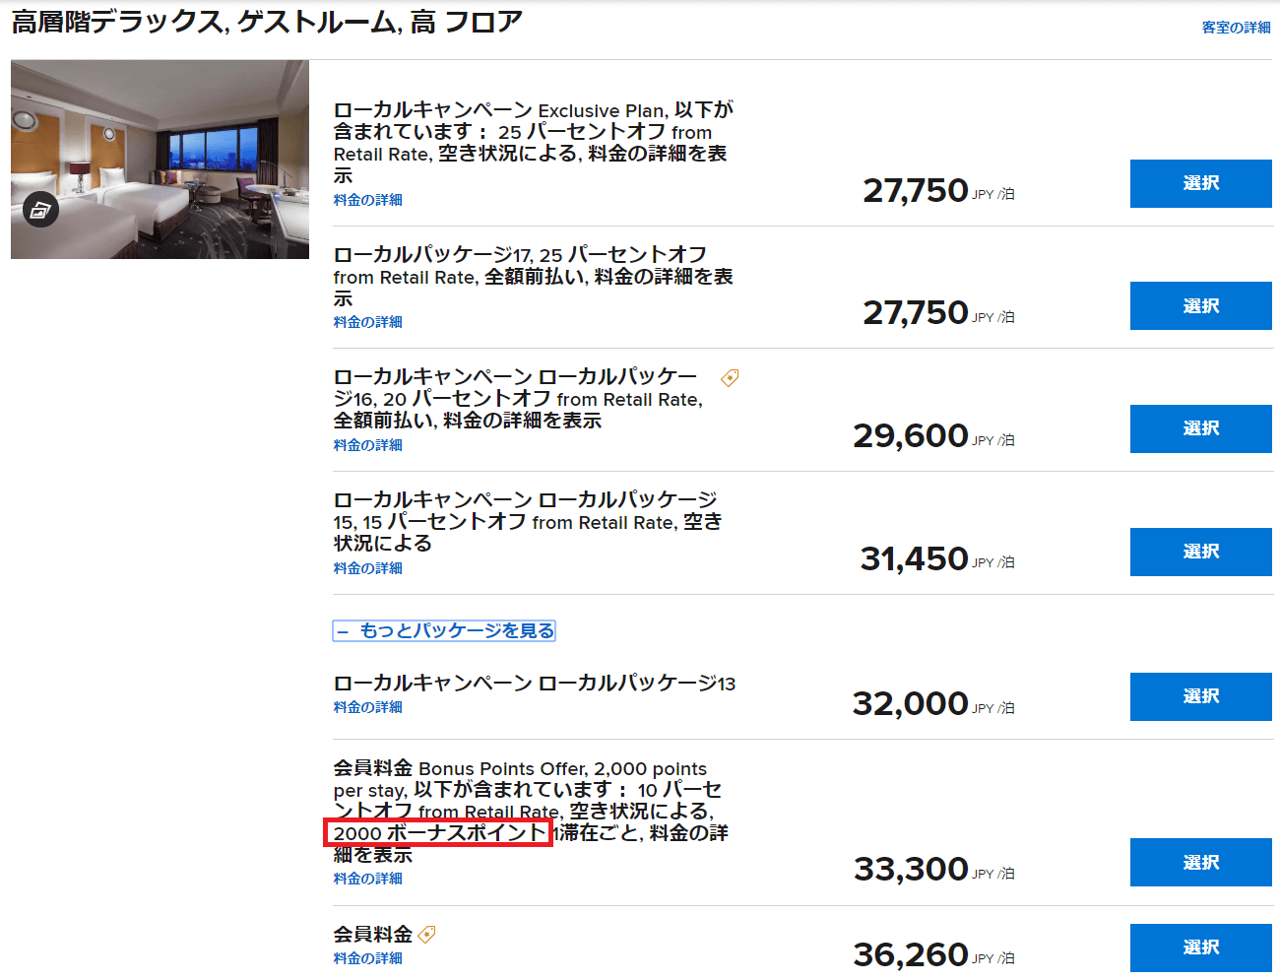View 料金の詳細 for the Bonus Points Offer

click(x=367, y=879)
